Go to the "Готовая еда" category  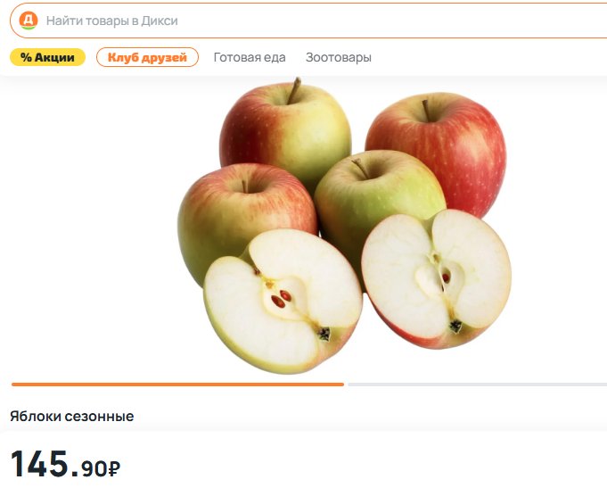[250, 57]
